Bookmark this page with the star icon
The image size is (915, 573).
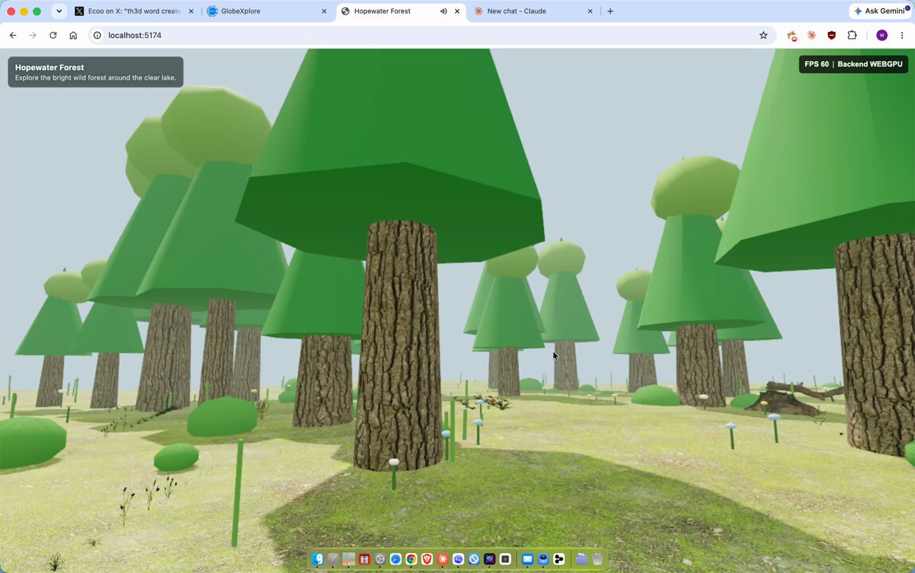pos(763,36)
